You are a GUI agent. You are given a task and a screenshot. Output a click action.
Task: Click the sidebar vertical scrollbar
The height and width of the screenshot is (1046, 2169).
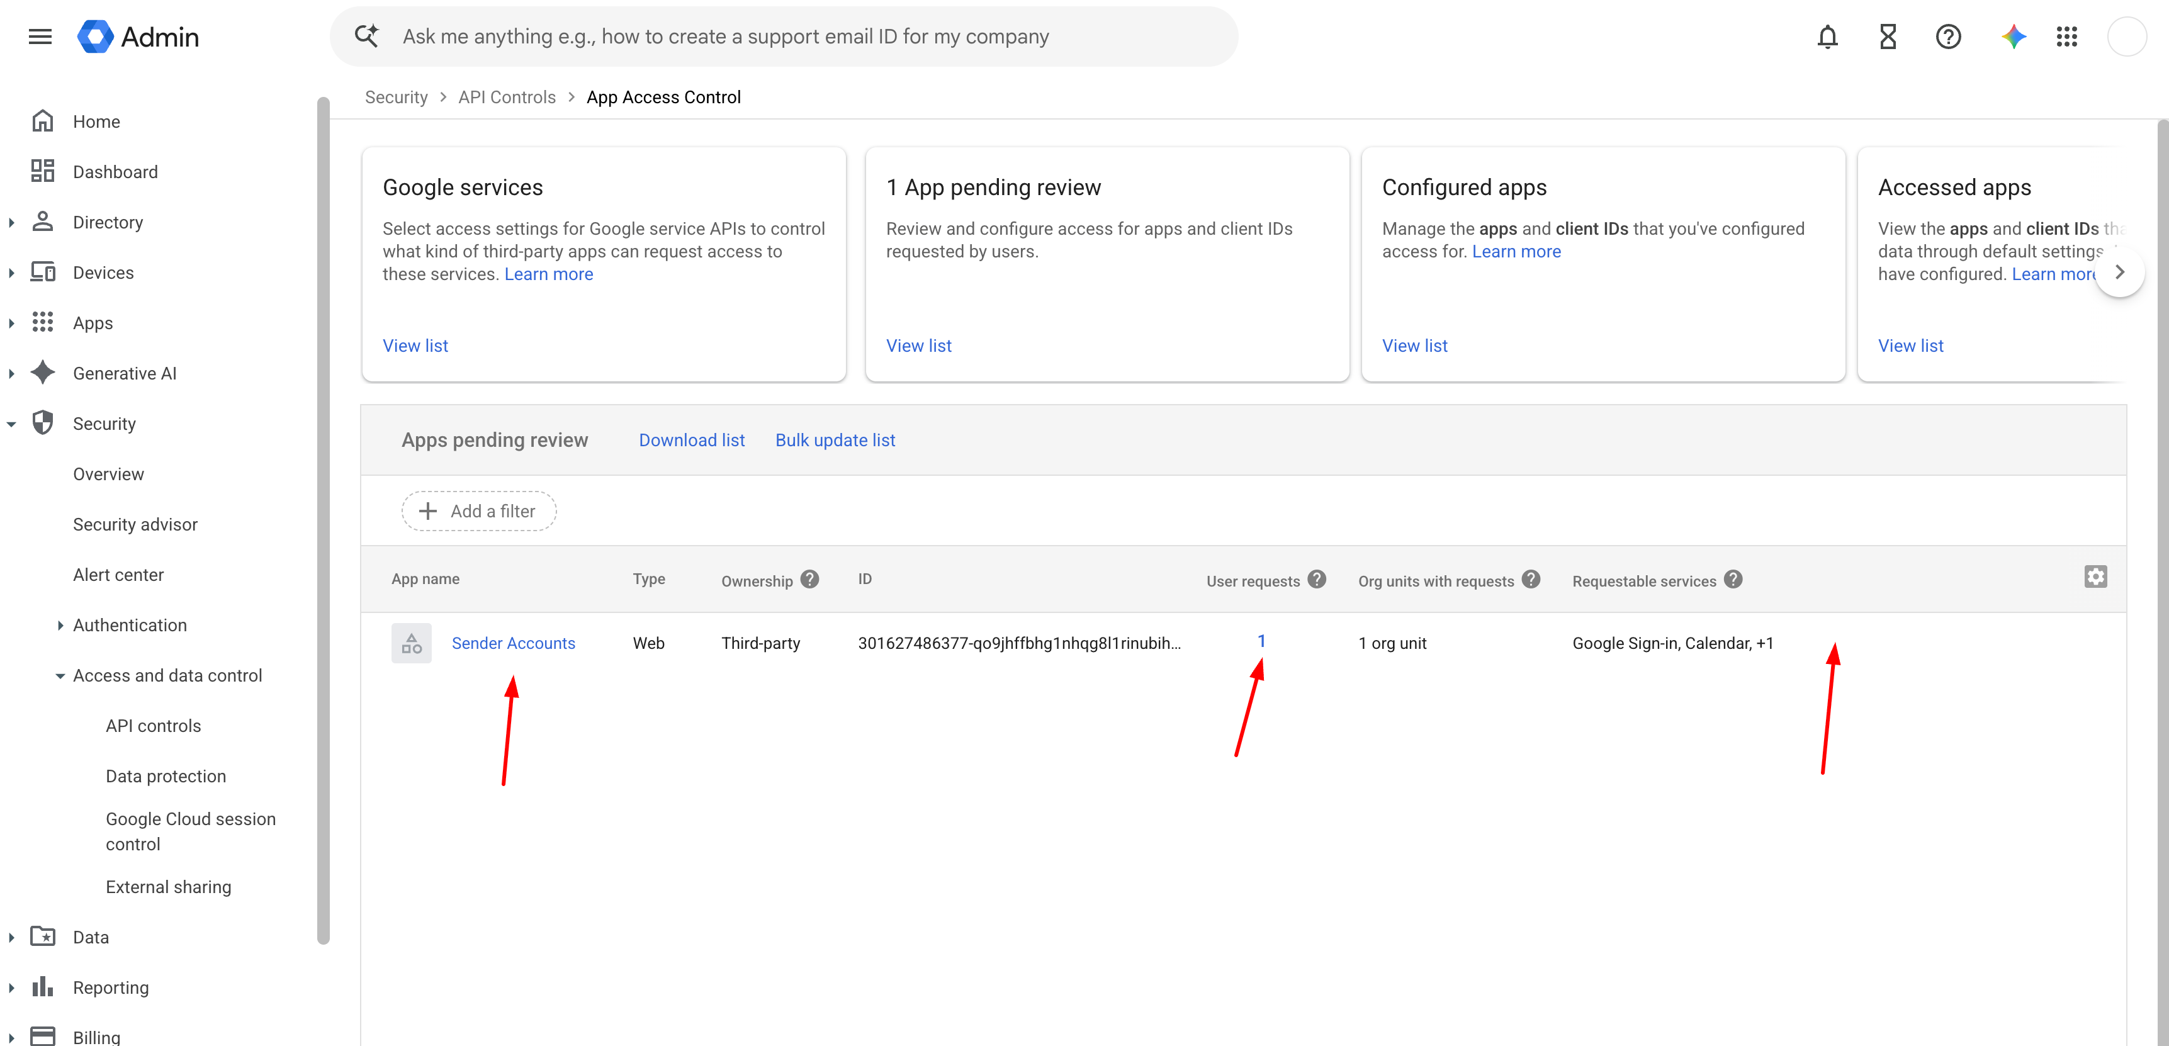coord(324,520)
